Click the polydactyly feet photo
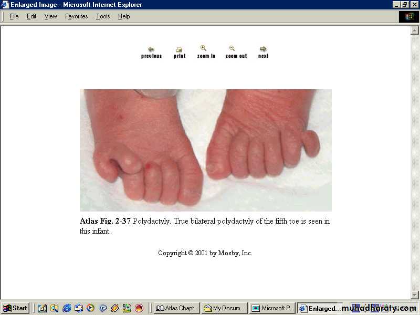The height and width of the screenshot is (315, 420). (x=205, y=150)
